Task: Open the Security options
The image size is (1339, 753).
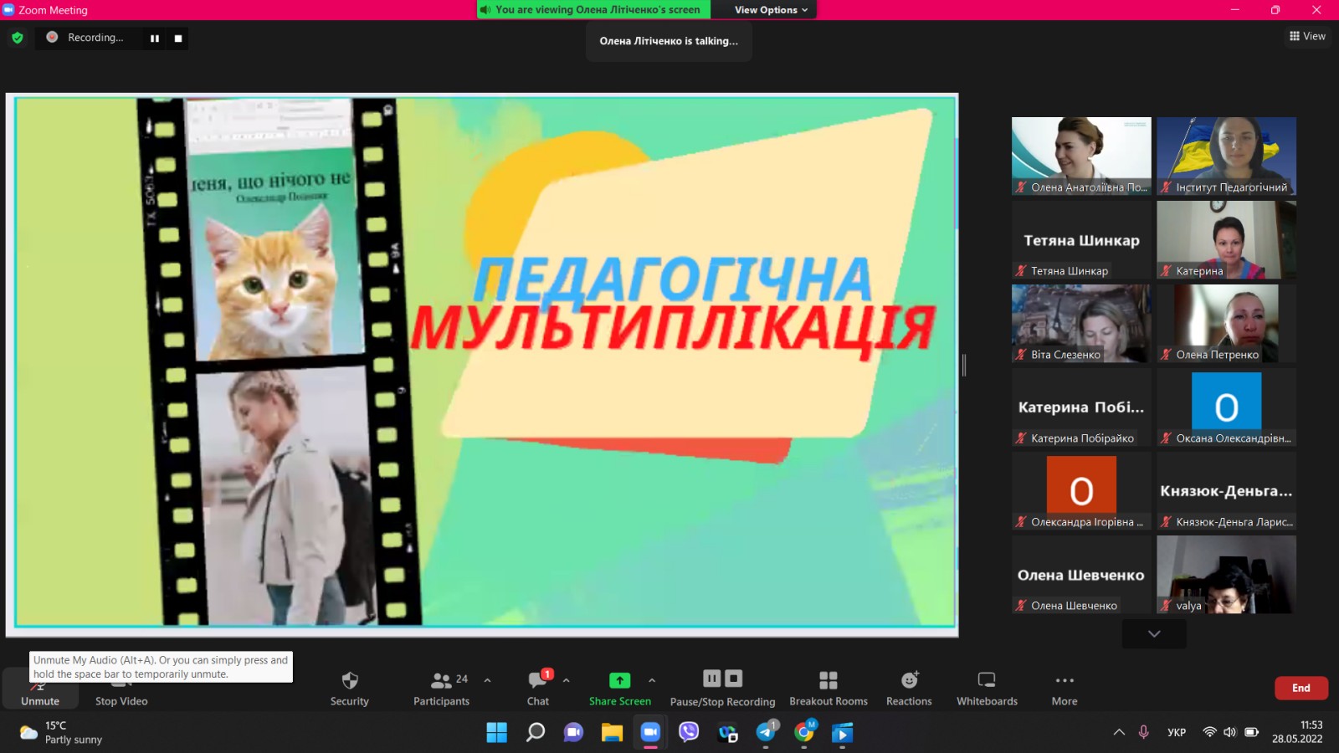Action: click(349, 686)
